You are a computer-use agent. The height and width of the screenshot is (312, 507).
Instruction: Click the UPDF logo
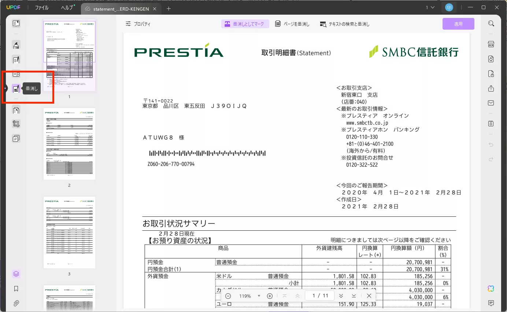click(x=12, y=8)
